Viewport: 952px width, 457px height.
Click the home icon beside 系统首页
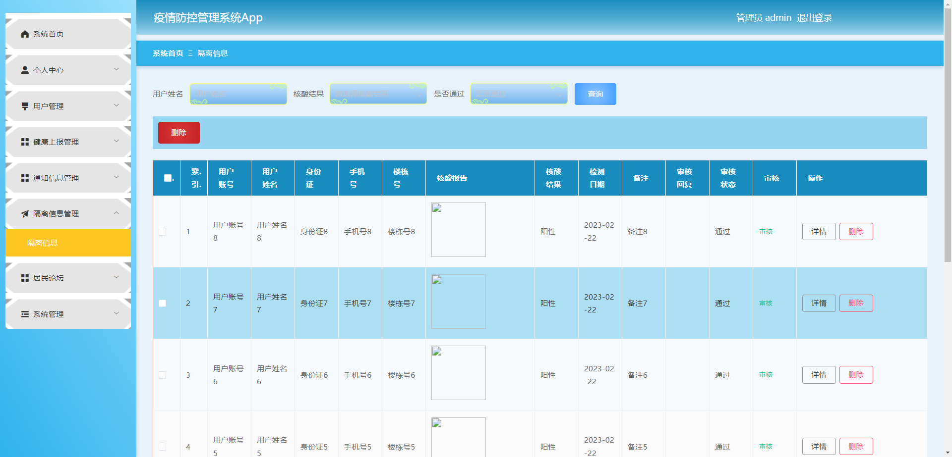pos(24,34)
